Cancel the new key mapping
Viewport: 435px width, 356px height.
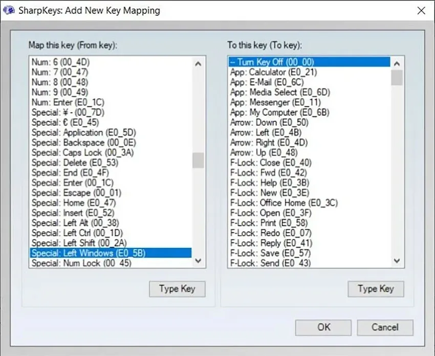(x=385, y=327)
